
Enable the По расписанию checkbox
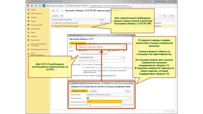[x=83, y=67]
